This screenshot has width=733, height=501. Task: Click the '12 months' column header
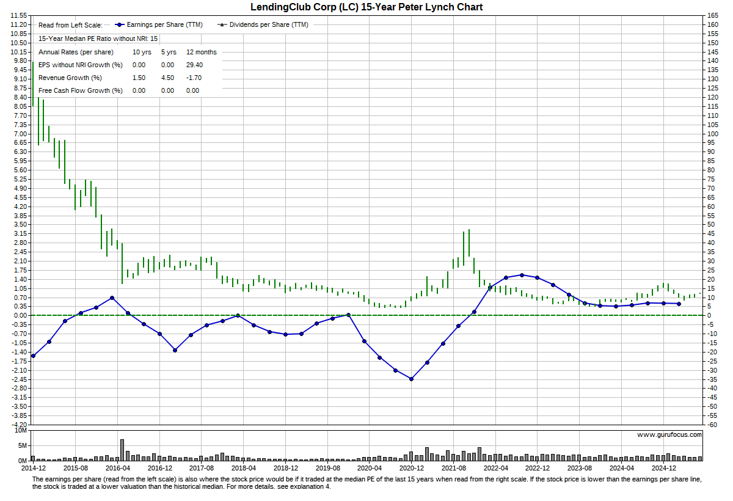point(202,52)
